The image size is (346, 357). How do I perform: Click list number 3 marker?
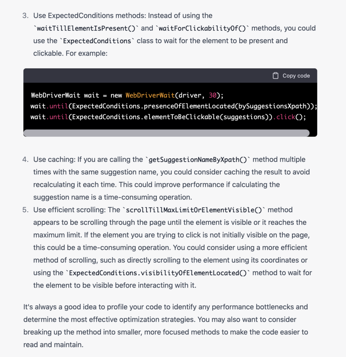click(x=26, y=16)
